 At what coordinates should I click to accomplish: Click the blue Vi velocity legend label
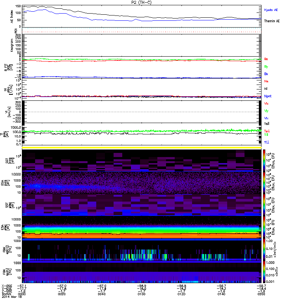click(x=266, y=118)
